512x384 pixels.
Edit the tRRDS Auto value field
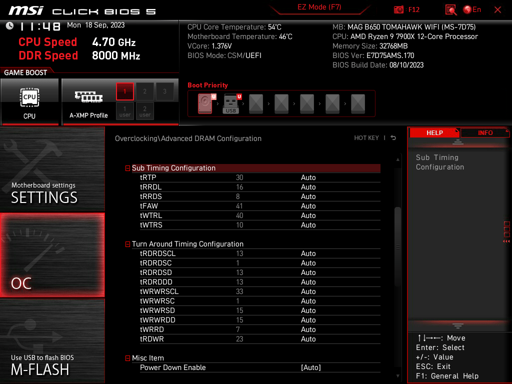(x=308, y=196)
